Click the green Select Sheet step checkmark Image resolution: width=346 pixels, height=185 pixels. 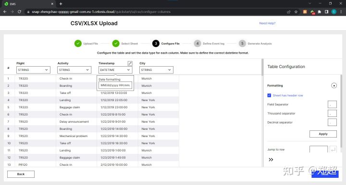pyautogui.click(x=116, y=44)
